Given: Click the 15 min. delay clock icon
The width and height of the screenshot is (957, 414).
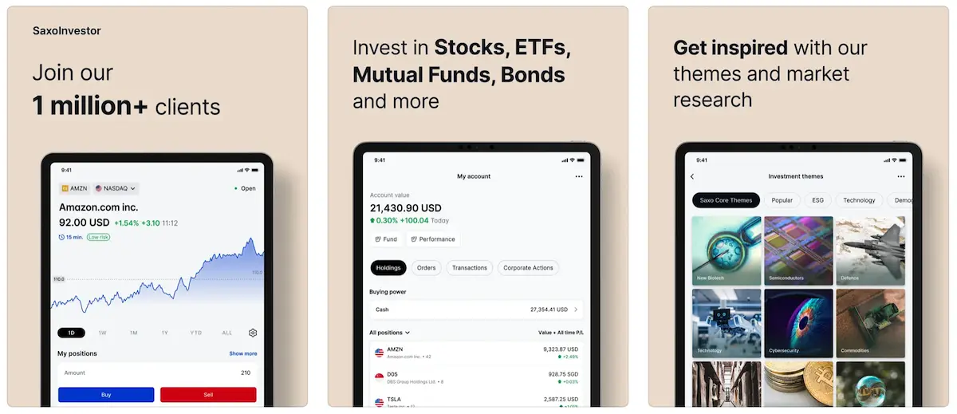Looking at the screenshot, I should [62, 237].
